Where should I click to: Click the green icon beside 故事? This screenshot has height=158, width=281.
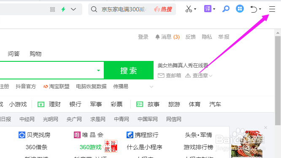(x=140, y=104)
